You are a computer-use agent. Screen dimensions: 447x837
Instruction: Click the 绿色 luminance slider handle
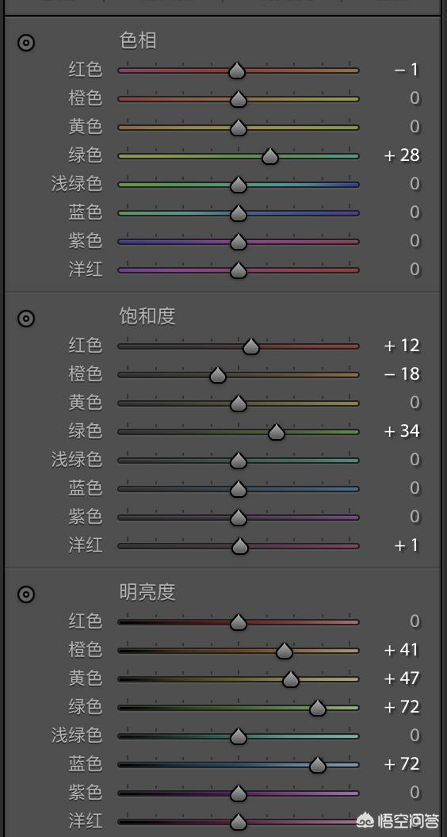coord(318,707)
